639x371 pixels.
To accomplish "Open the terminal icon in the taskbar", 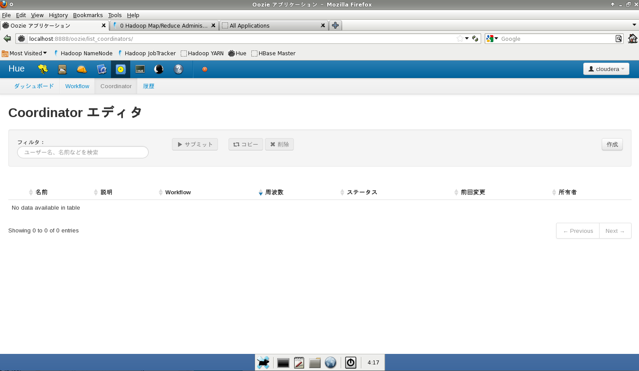I will [283, 363].
